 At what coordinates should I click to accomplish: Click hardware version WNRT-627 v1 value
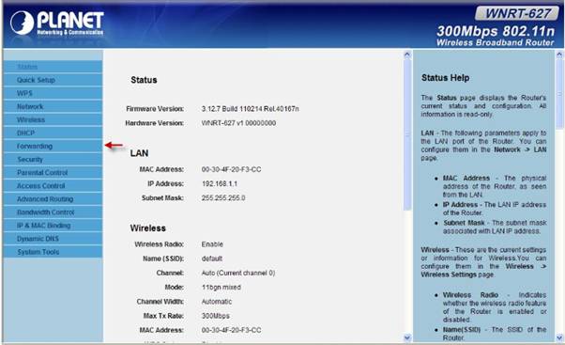coord(238,123)
